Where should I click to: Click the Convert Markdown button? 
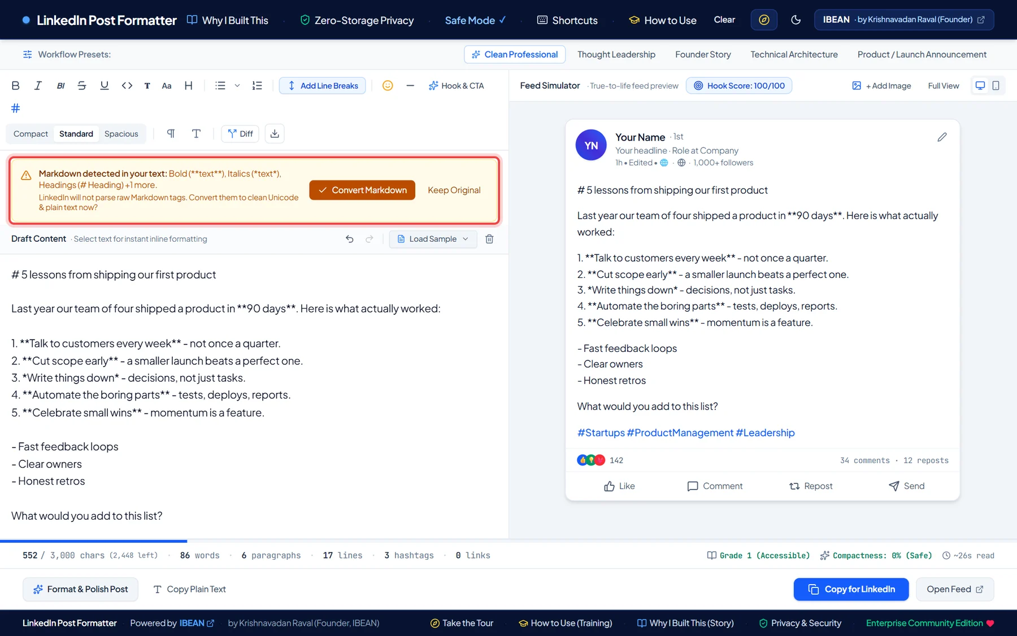[362, 190]
